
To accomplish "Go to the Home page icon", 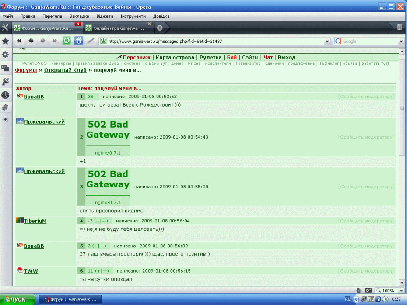I will [79, 41].
